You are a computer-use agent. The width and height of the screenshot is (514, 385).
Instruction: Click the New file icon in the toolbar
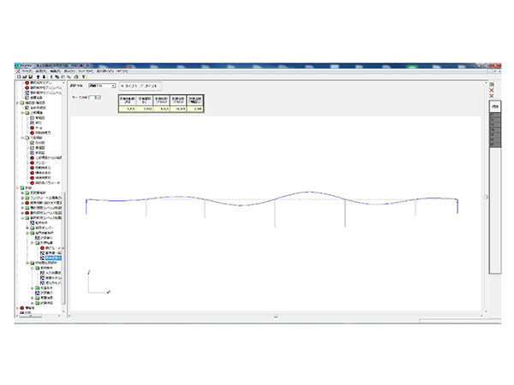(x=18, y=77)
